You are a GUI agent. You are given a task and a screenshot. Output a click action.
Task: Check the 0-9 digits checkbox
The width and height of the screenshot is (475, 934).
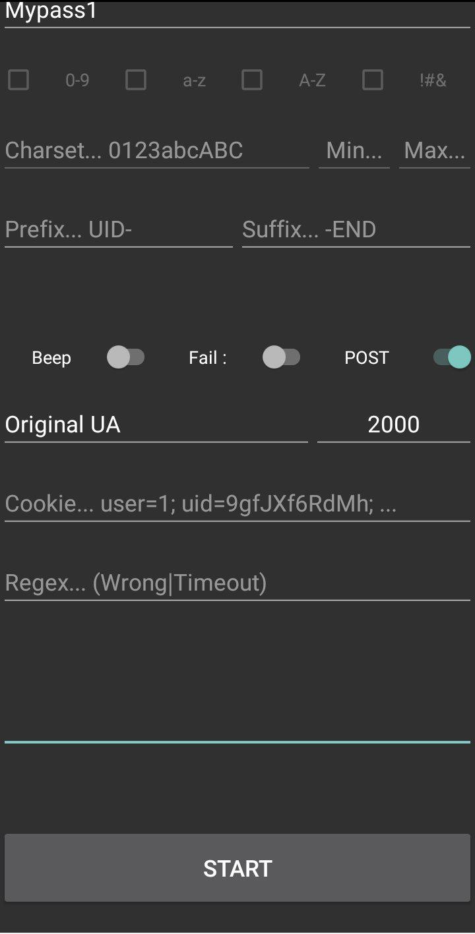pos(18,80)
